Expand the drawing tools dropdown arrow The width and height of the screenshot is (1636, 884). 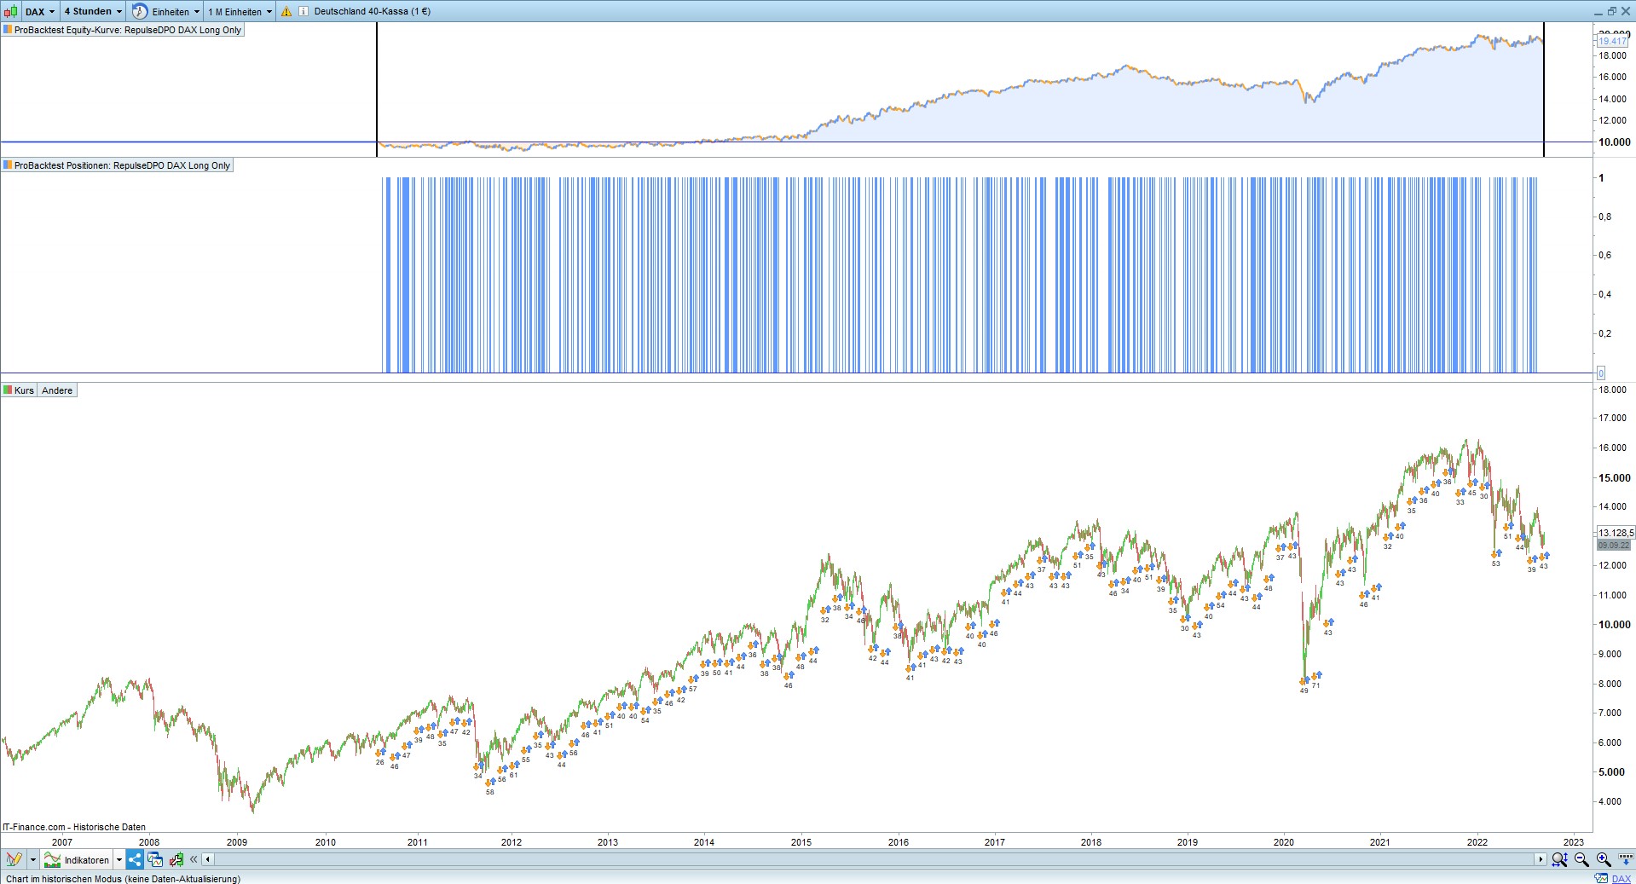pyautogui.click(x=33, y=859)
